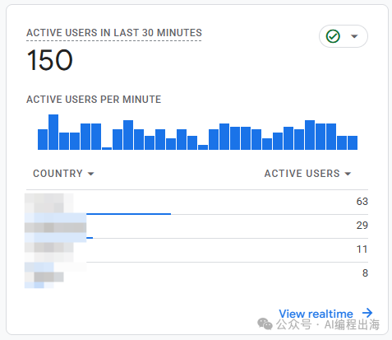The width and height of the screenshot is (392, 340).
Task: Click the View realtime link
Action: (316, 314)
